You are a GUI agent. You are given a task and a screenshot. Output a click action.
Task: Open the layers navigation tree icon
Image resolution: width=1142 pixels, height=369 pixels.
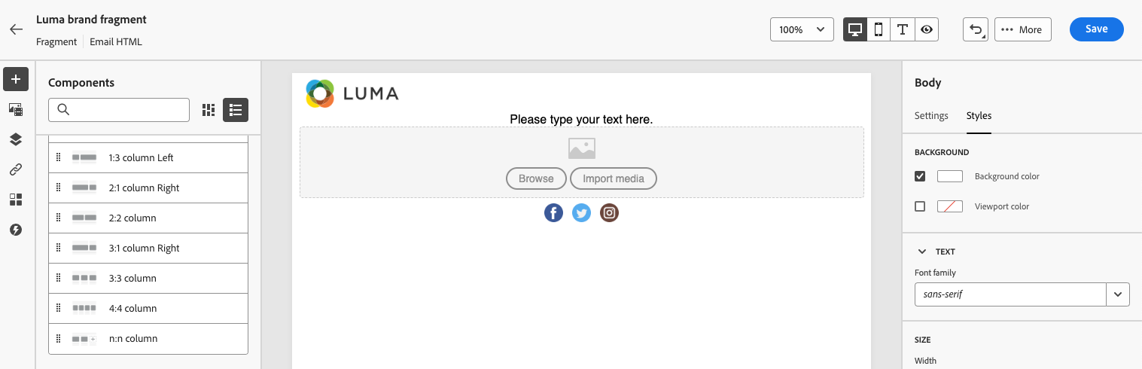coord(16,139)
